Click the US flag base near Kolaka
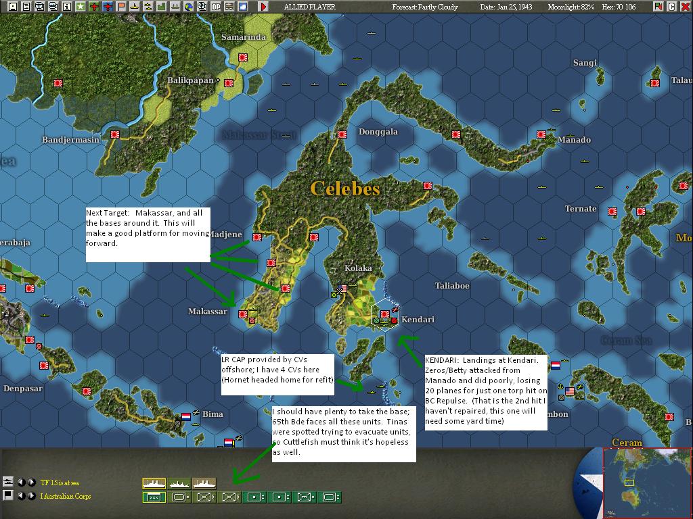693x519 pixels. tap(343, 289)
